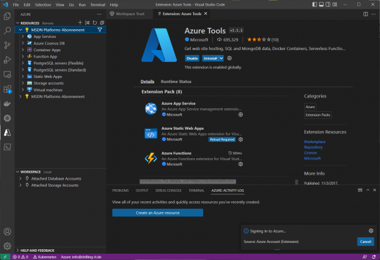Open the Extensions view
This screenshot has height=260, width=380.
point(7,89)
